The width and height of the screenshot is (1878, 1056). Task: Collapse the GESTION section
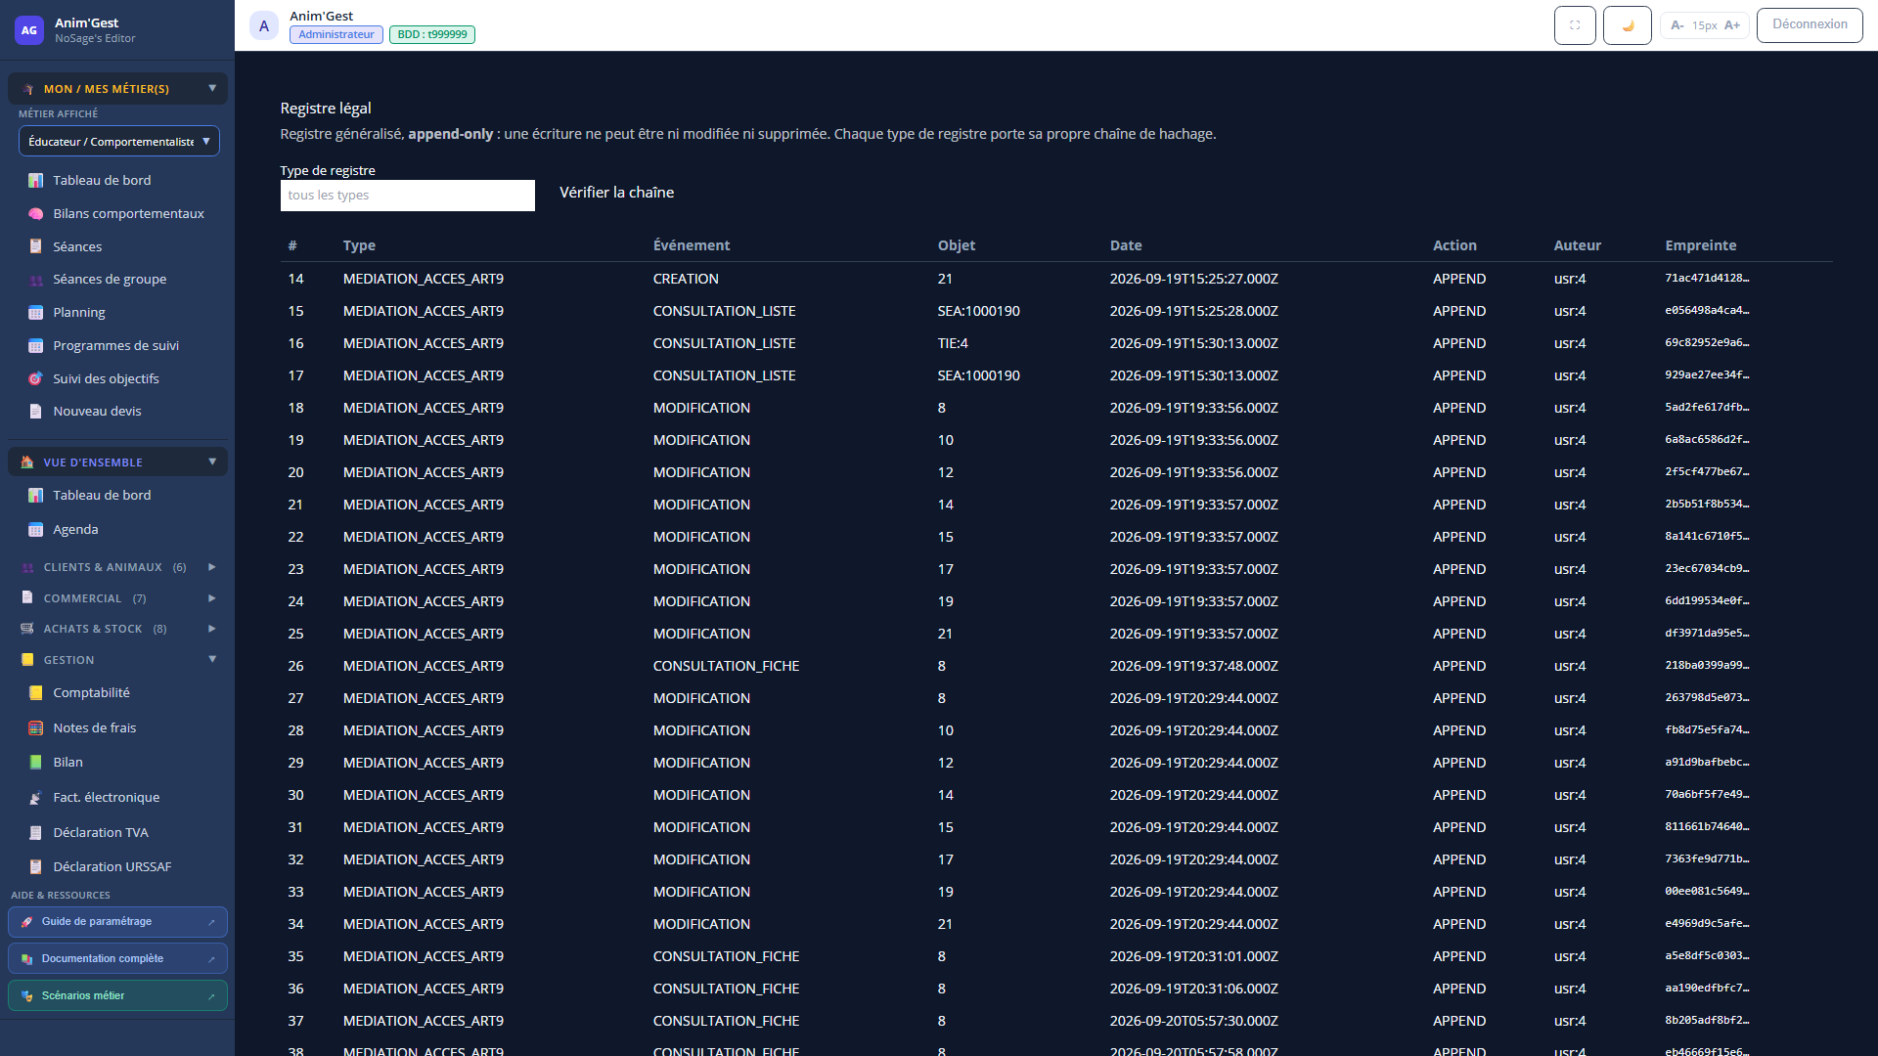pos(117,660)
